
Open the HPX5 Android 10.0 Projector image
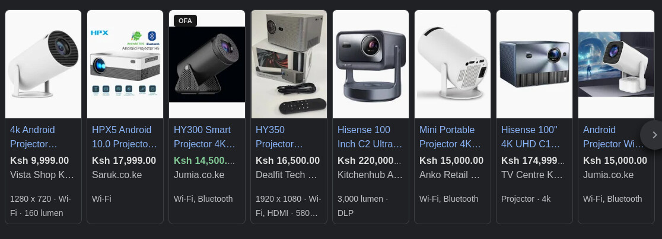(125, 64)
